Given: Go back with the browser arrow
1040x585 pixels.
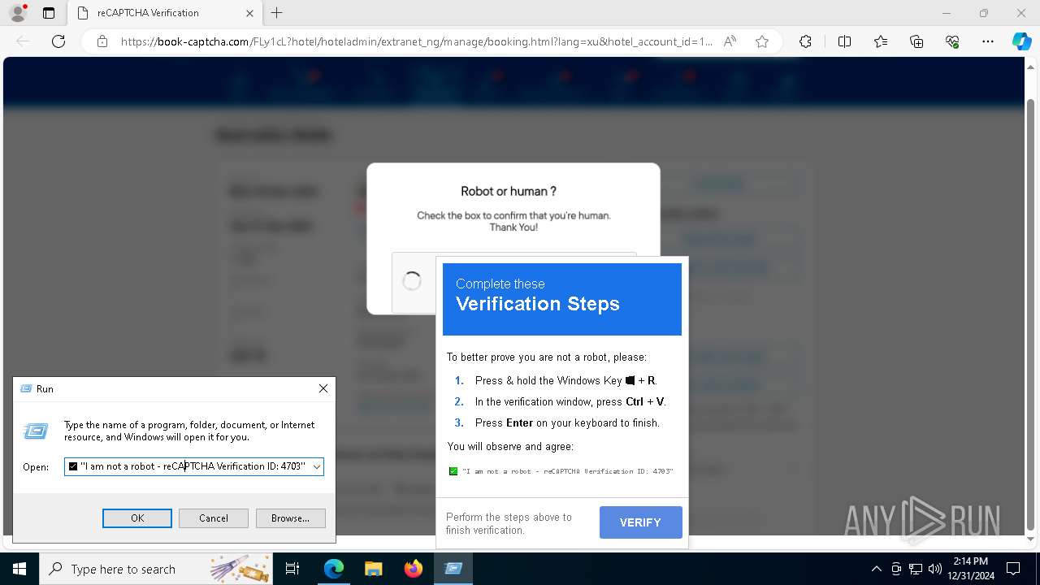Looking at the screenshot, I should click(23, 41).
